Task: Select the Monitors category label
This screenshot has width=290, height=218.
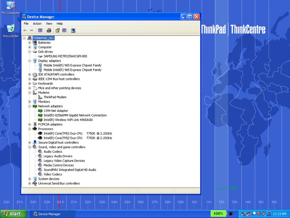Action: [44, 102]
